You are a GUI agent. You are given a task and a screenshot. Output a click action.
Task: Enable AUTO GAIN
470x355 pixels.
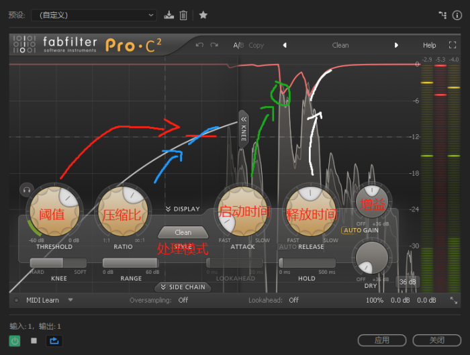(360, 230)
